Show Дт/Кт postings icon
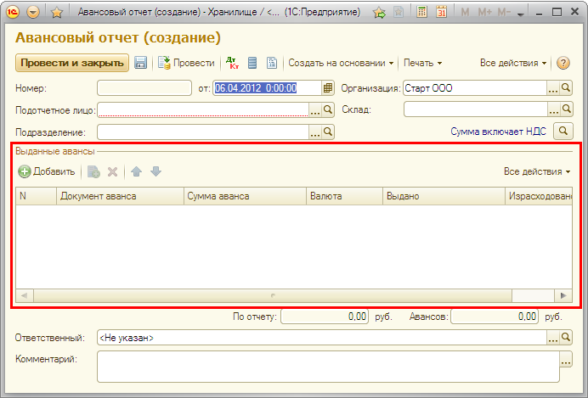 tap(233, 63)
